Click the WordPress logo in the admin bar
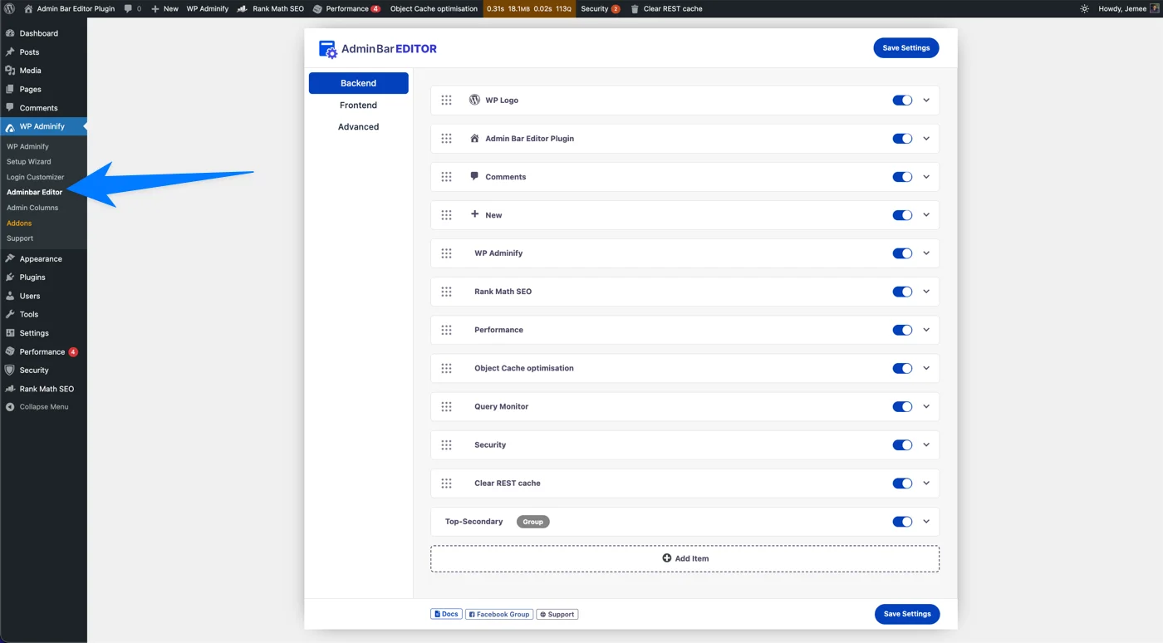 coord(9,8)
